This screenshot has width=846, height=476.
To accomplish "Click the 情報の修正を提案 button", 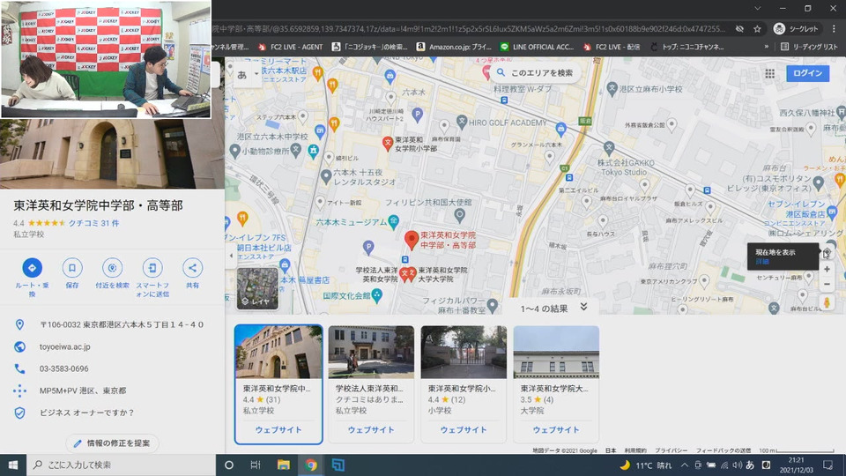I will click(x=112, y=443).
